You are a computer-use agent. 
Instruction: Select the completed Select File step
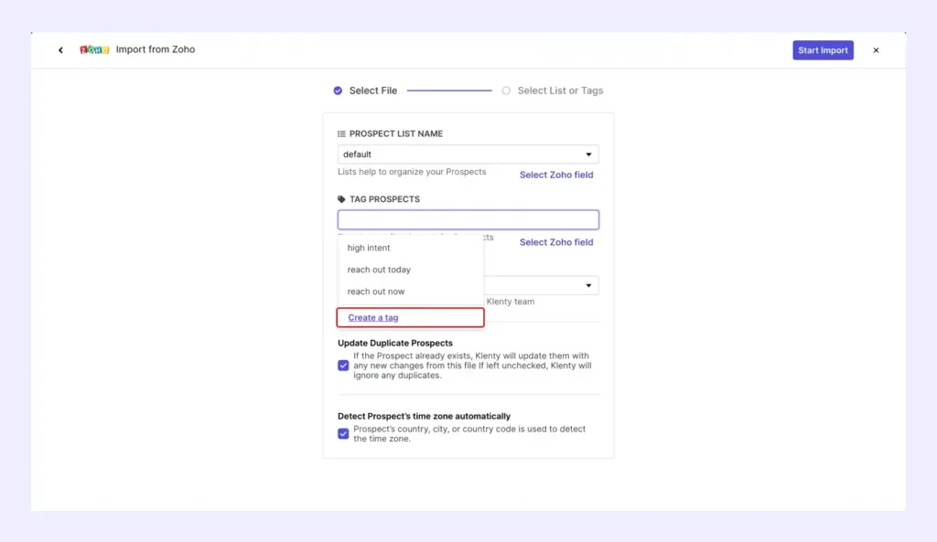point(339,90)
